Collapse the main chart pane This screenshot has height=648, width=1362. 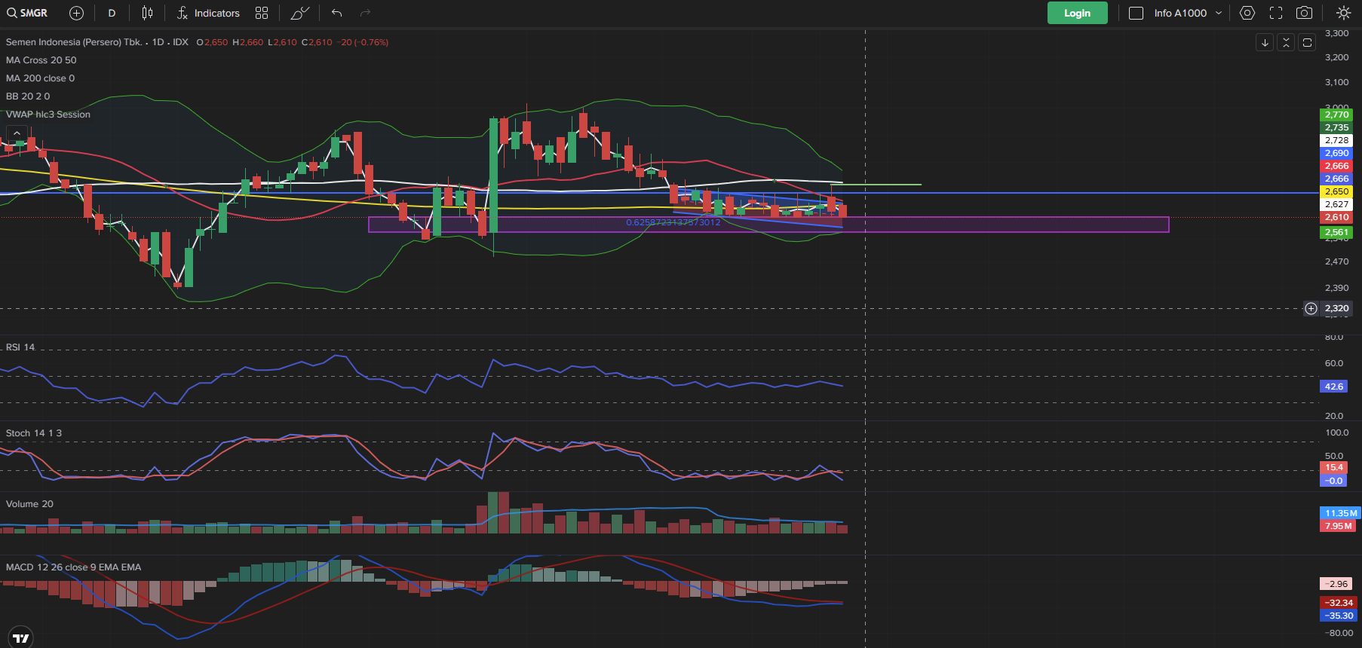1286,42
